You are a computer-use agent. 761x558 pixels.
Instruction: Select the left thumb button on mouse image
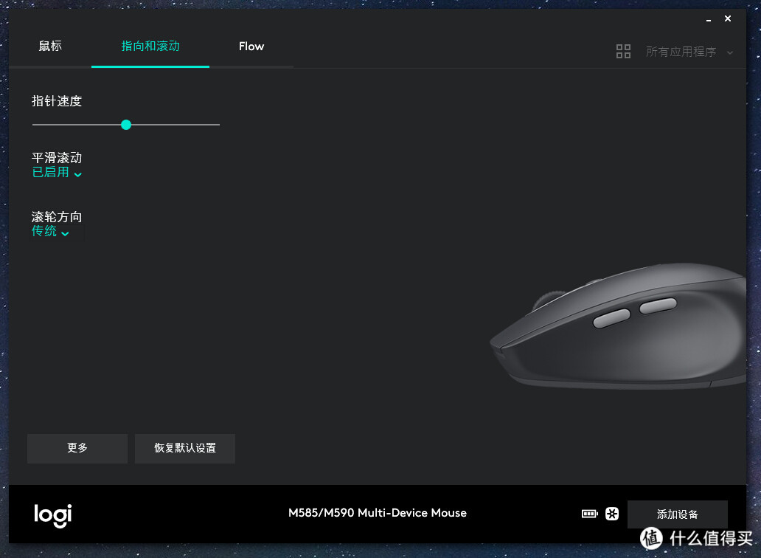tap(612, 318)
